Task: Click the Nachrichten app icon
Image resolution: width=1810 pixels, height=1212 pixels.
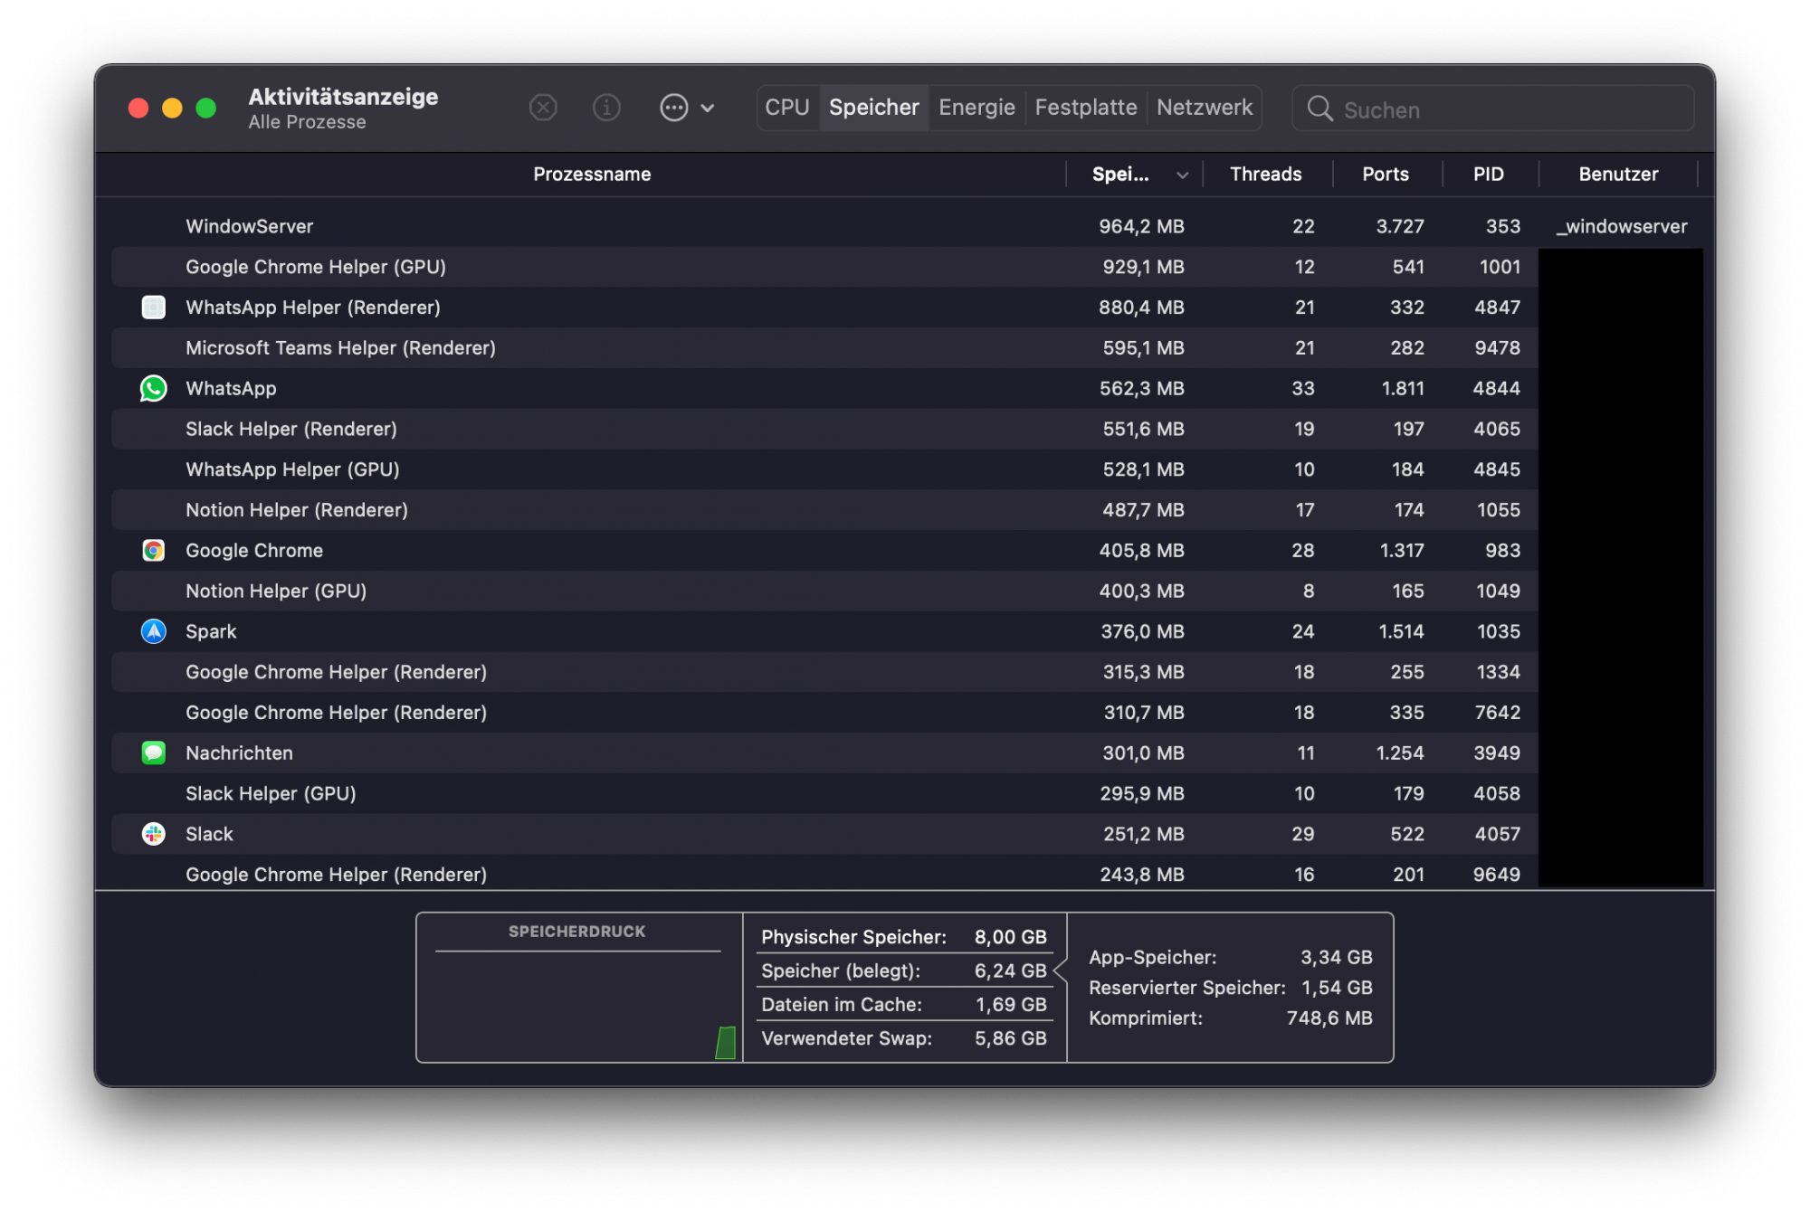Action: [x=154, y=753]
